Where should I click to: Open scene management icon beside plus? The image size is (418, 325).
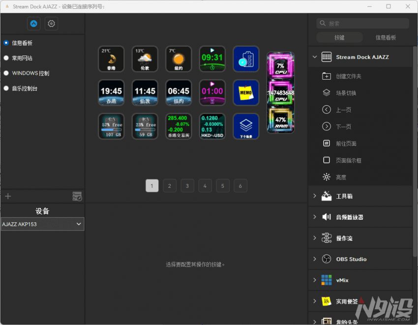click(77, 196)
